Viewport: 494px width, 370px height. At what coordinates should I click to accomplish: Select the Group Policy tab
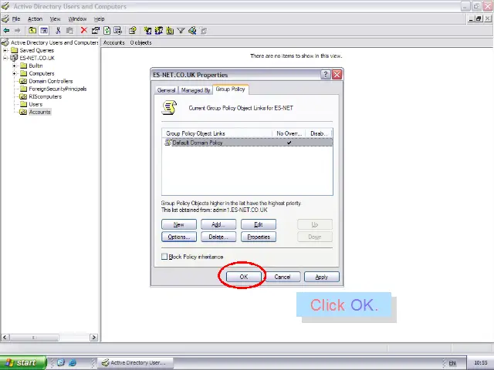(x=230, y=89)
